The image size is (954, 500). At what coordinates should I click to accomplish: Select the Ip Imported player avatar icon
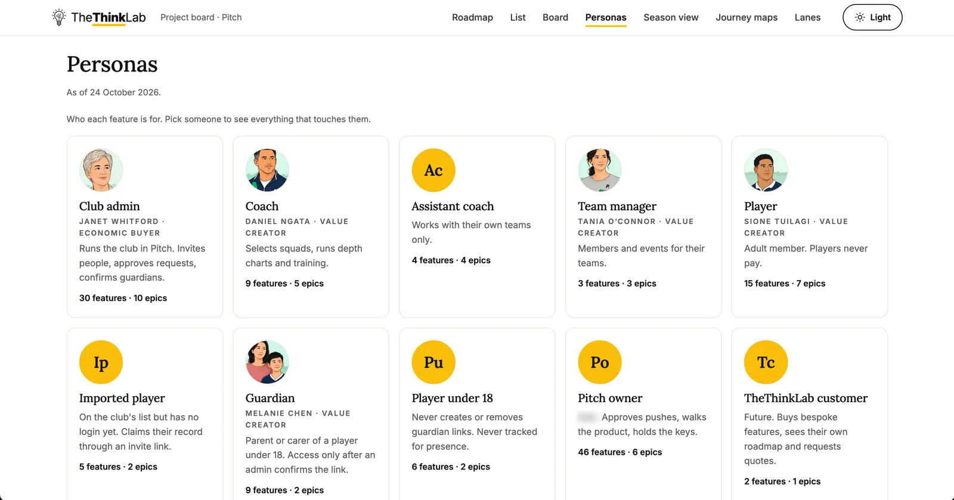[x=101, y=362]
